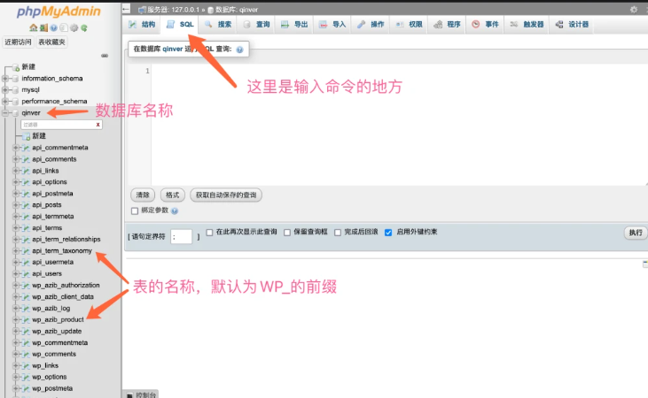The width and height of the screenshot is (648, 398).
Task: Expand the wp_options table node
Action: click(x=16, y=377)
